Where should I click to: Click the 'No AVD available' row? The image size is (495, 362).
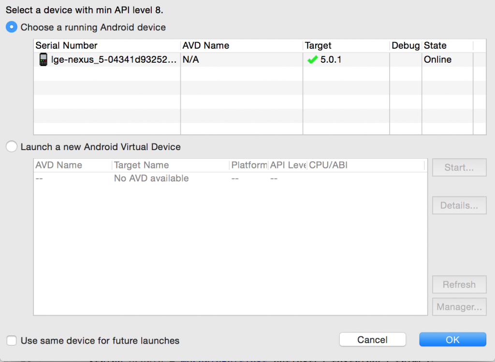tap(151, 179)
